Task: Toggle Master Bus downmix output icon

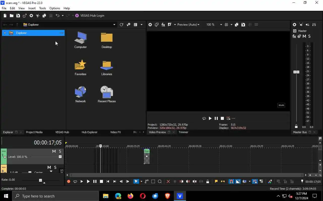Action: tap(301, 25)
